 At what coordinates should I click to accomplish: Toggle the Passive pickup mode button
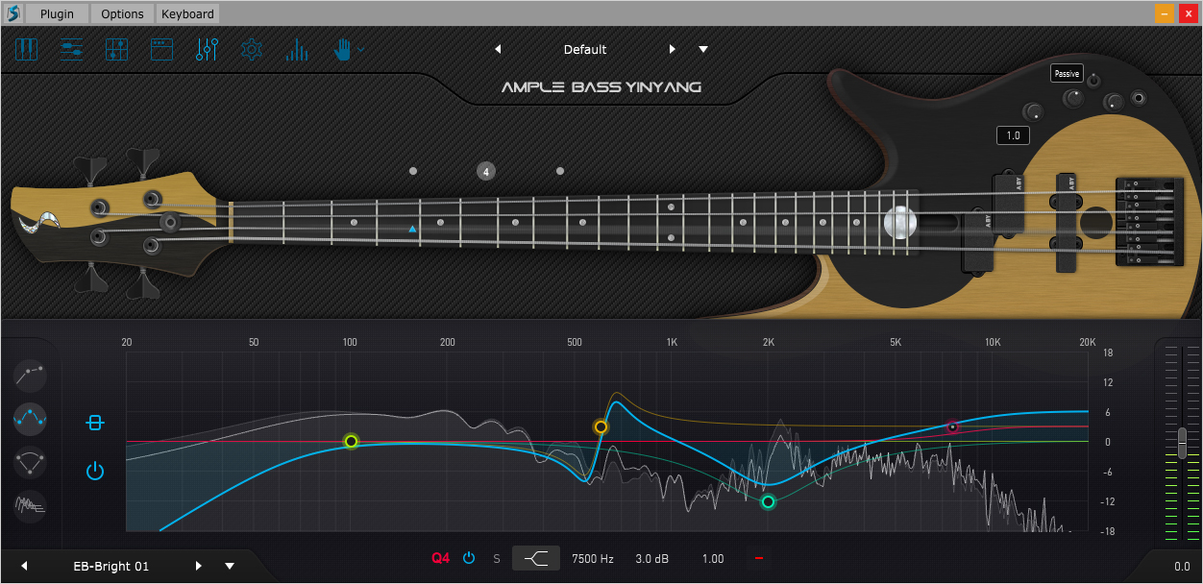pos(1067,74)
